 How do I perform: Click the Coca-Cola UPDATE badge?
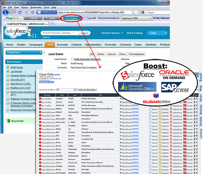tap(57, 75)
